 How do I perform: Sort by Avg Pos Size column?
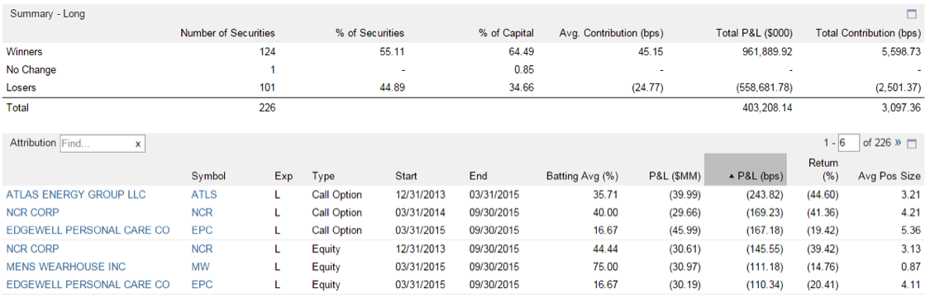(889, 176)
